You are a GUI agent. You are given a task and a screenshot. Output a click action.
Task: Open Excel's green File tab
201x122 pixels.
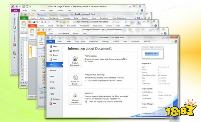click(x=24, y=18)
